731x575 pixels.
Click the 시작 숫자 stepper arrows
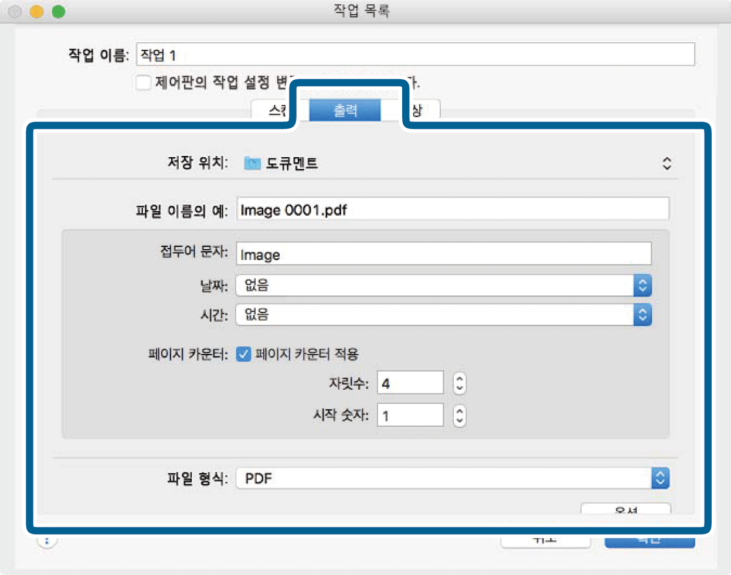460,416
